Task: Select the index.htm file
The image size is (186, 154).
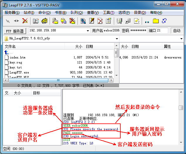Action: pyautogui.click(x=15, y=58)
